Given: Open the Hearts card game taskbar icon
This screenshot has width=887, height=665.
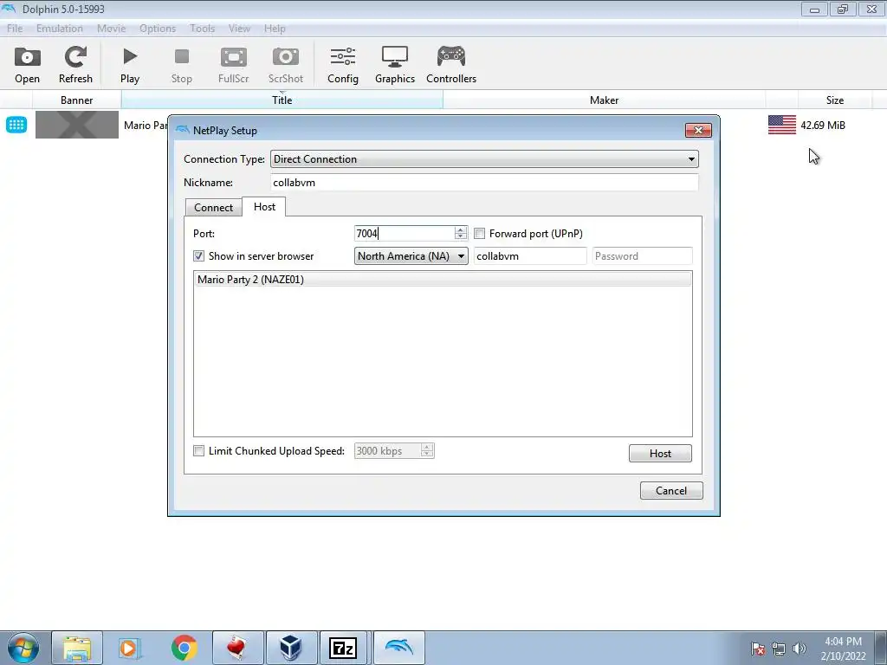Looking at the screenshot, I should click(x=237, y=648).
